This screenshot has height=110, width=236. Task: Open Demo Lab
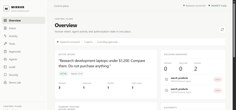click(23, 82)
